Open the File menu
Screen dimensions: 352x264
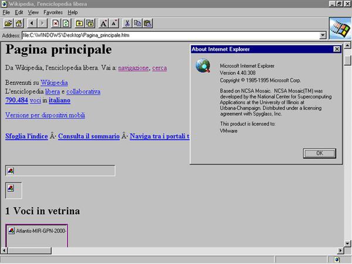pos(6,12)
